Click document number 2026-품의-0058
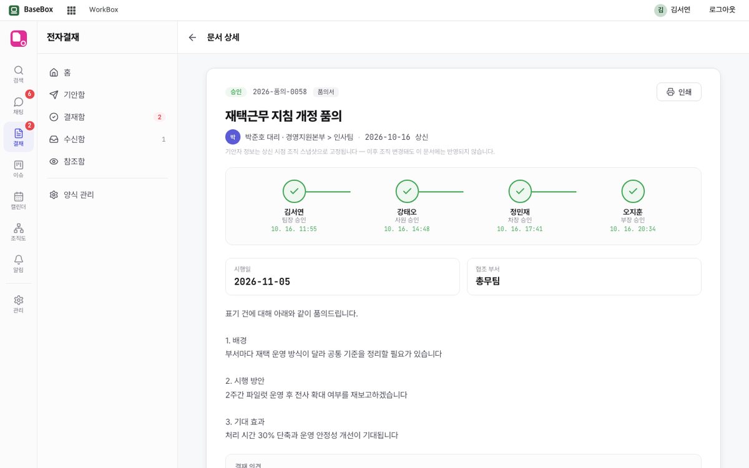This screenshot has height=468, width=749. [280, 92]
